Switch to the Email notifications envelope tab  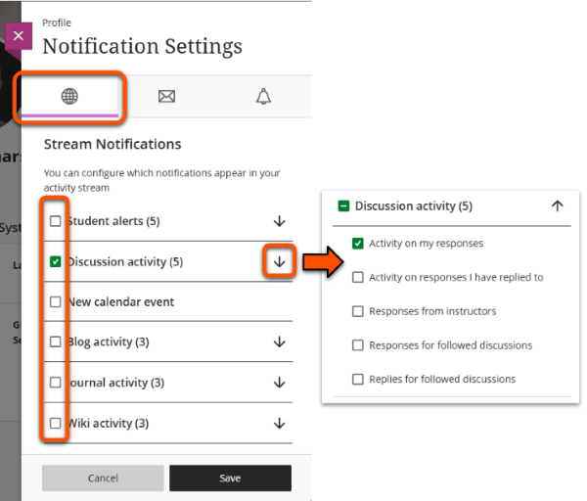(x=166, y=96)
